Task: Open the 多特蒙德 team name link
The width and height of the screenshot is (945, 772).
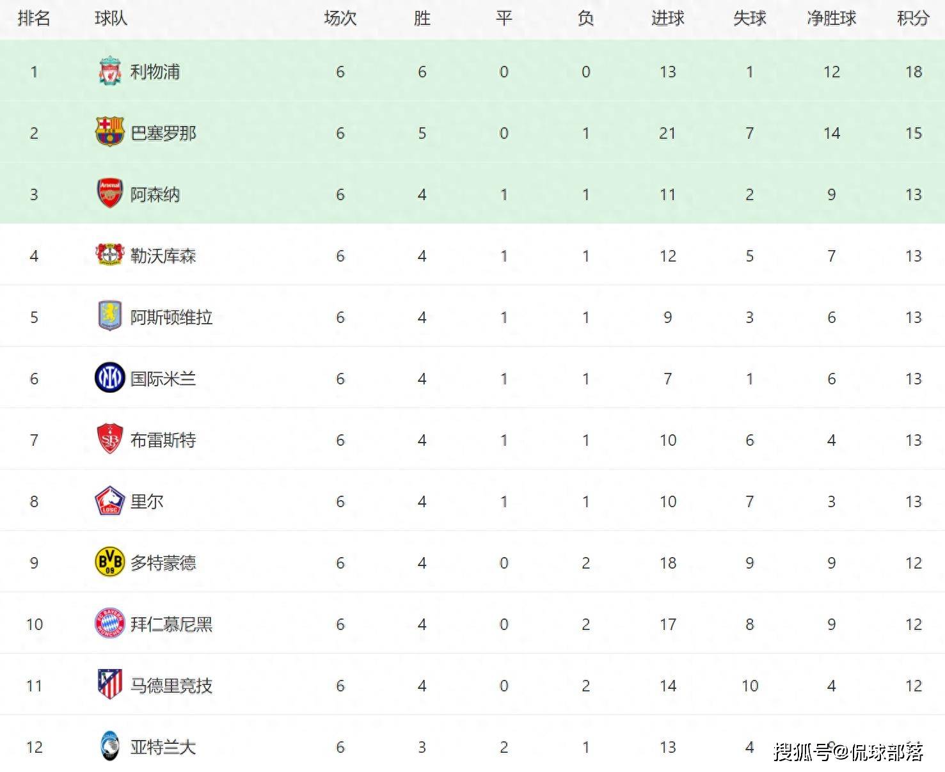Action: point(163,563)
